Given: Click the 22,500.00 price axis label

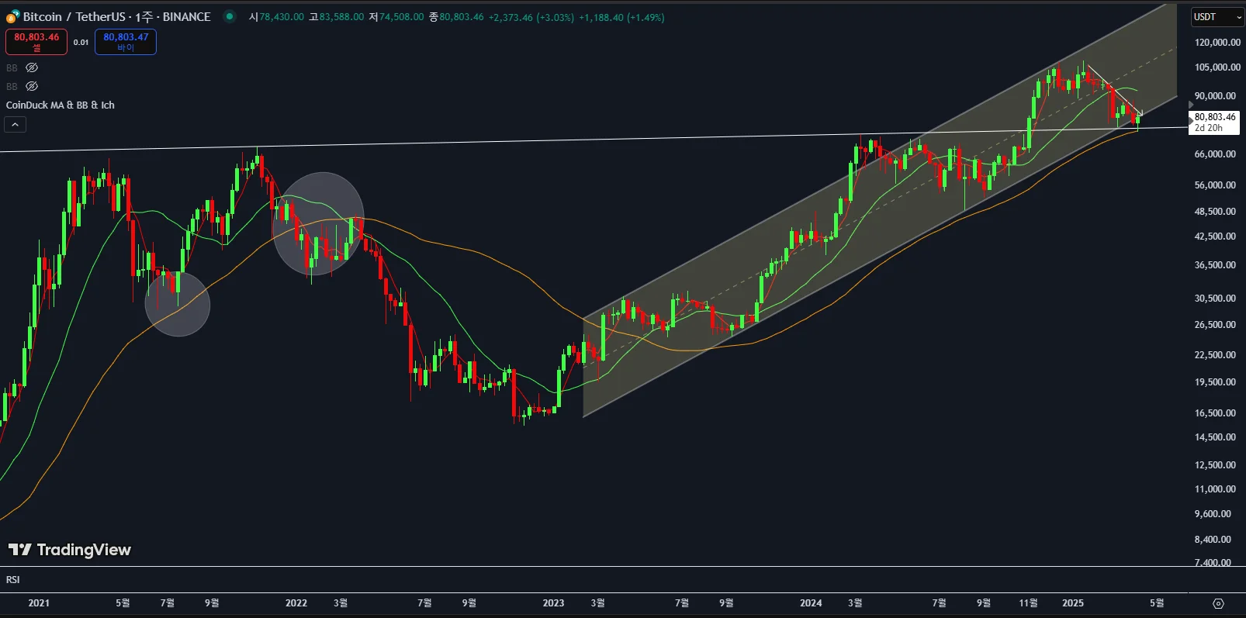Looking at the screenshot, I should (1216, 355).
